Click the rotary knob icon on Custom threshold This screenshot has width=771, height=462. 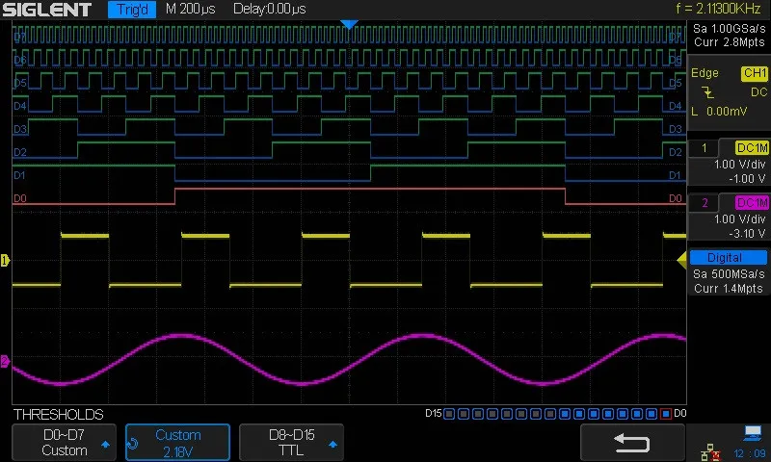133,444
